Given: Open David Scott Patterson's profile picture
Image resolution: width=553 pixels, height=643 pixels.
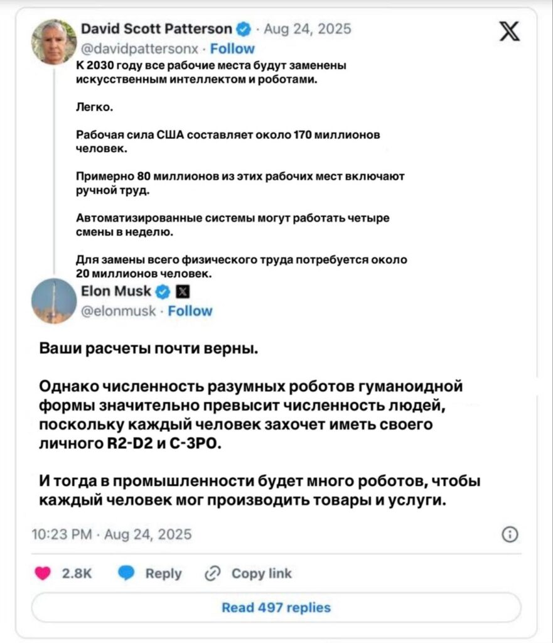Looking at the screenshot, I should coord(54,42).
